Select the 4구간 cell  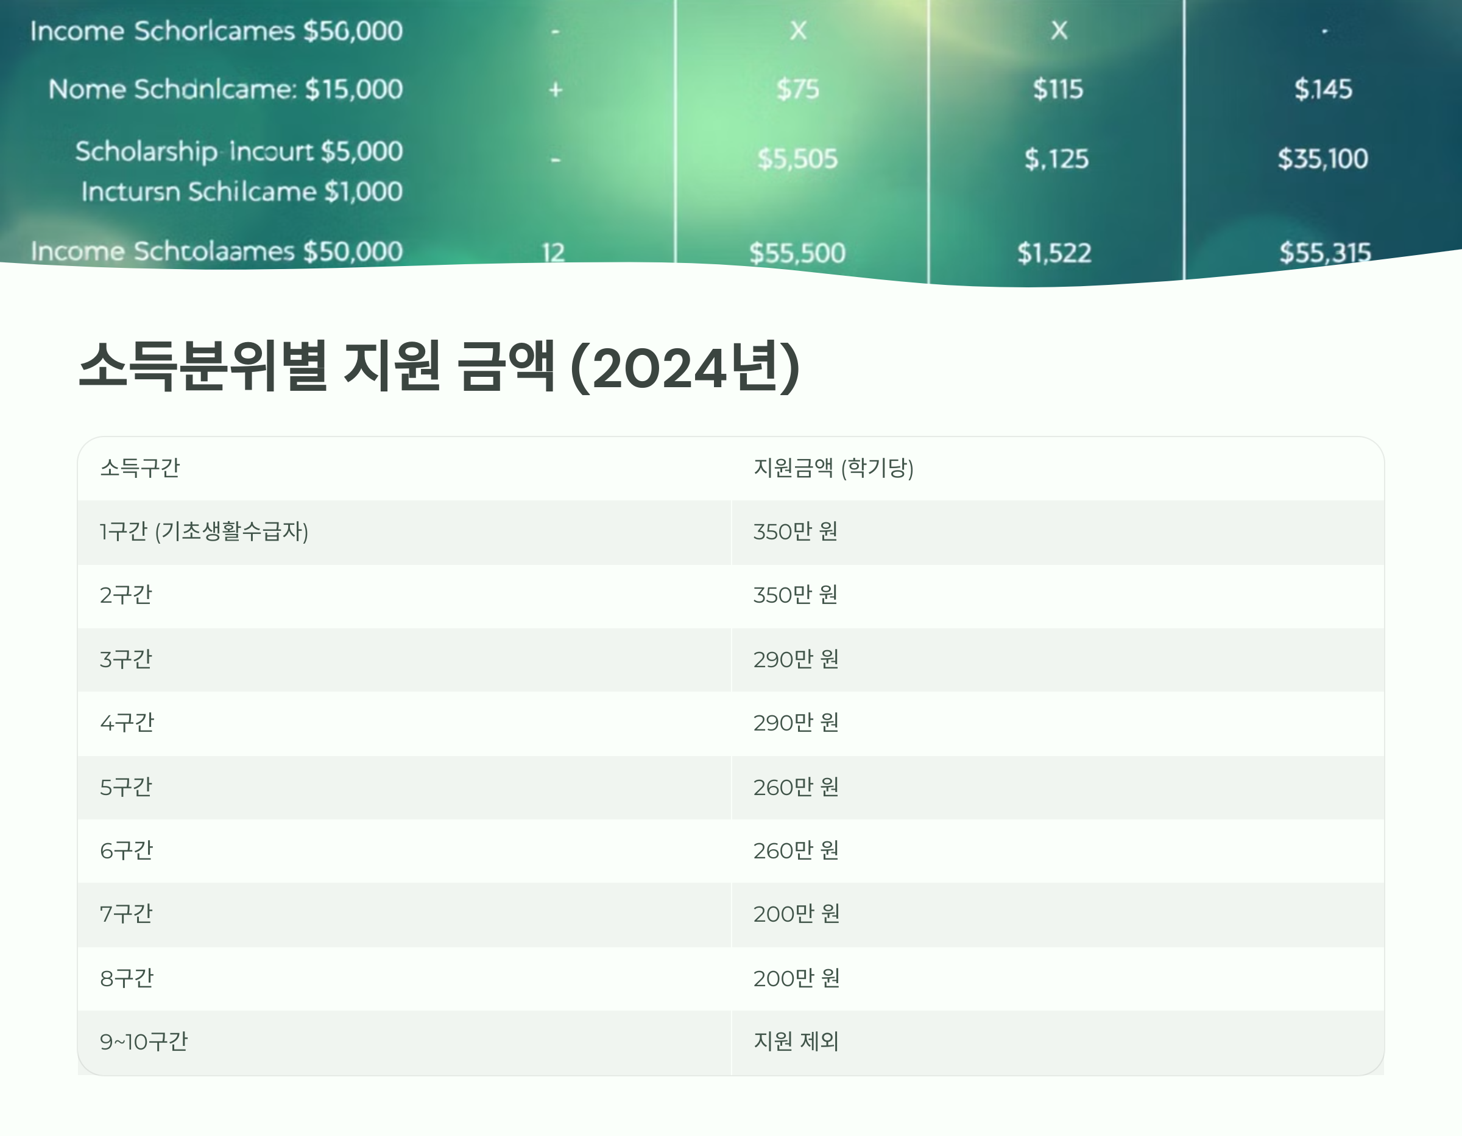point(127,723)
